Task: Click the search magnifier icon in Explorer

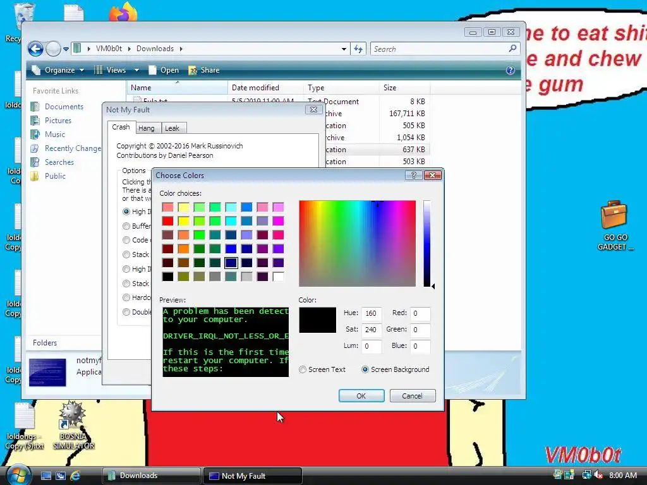Action: point(512,49)
